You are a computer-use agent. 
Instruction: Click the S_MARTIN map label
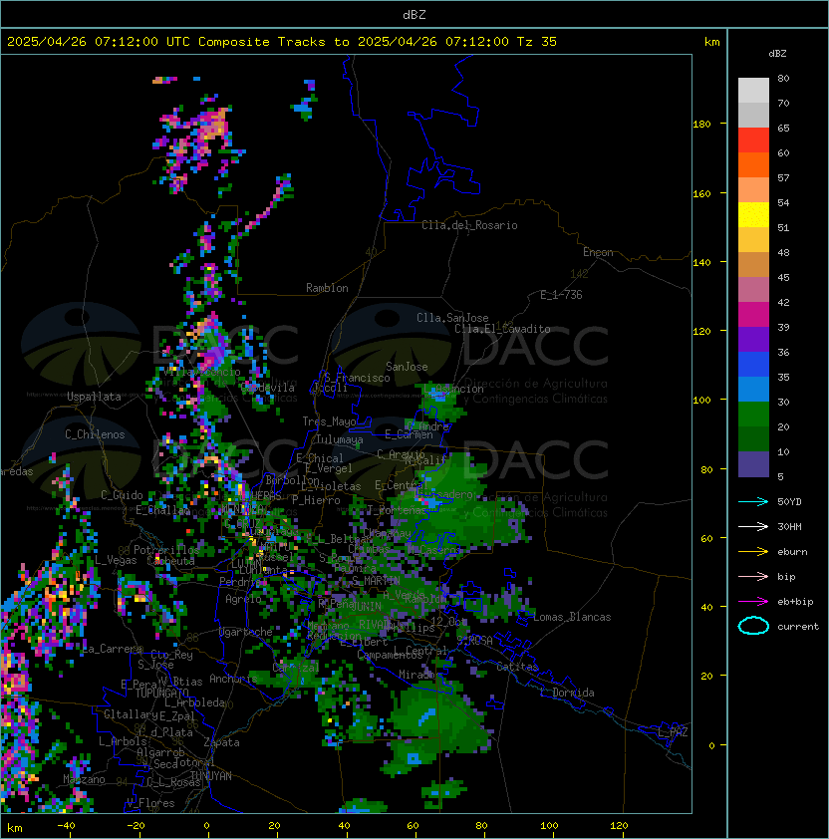click(x=376, y=581)
